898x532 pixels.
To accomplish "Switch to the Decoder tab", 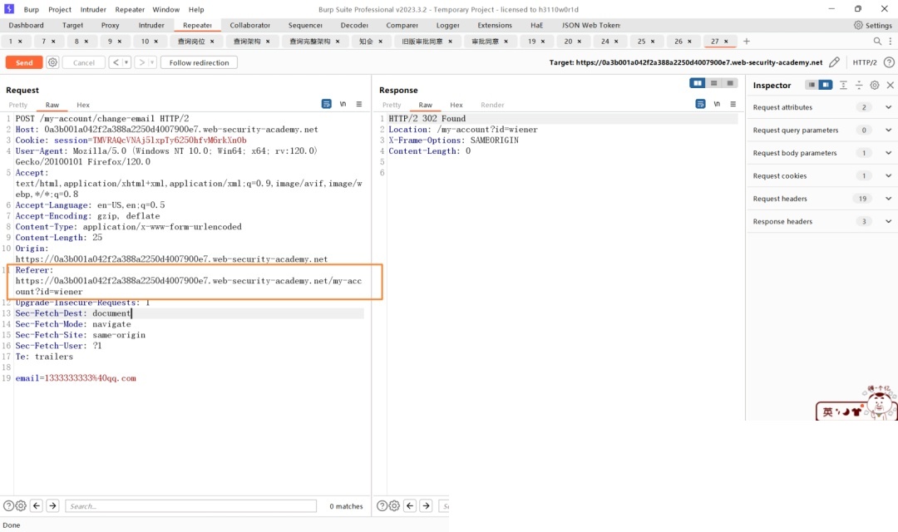I will [x=354, y=25].
